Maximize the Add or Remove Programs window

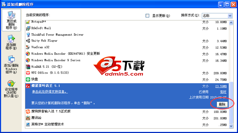pyautogui.click(x=227, y=4)
